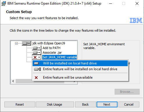Open the Disk Usage dialog
The image size is (144, 112).
click(x=55, y=104)
